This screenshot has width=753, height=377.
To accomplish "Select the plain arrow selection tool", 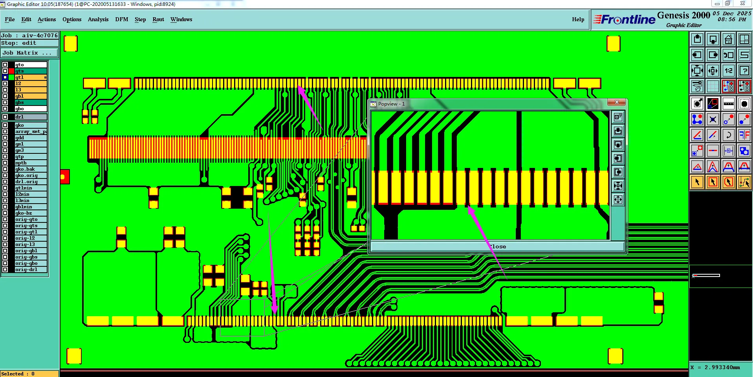I will point(697,182).
